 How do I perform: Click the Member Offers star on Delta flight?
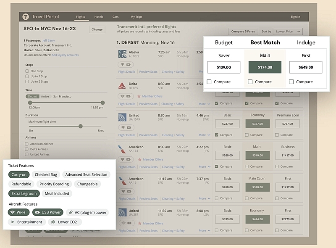pos(139,96)
